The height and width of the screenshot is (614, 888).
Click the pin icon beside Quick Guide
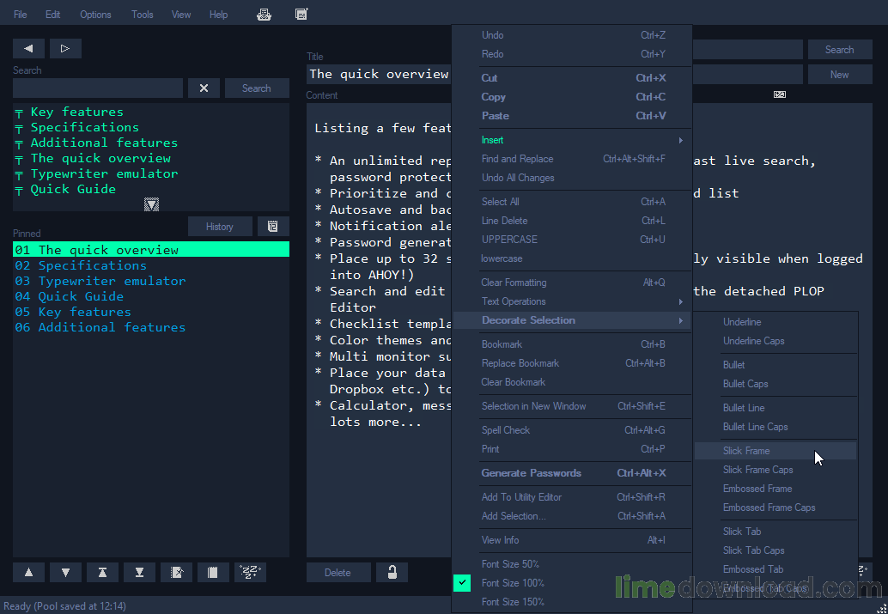click(19, 191)
